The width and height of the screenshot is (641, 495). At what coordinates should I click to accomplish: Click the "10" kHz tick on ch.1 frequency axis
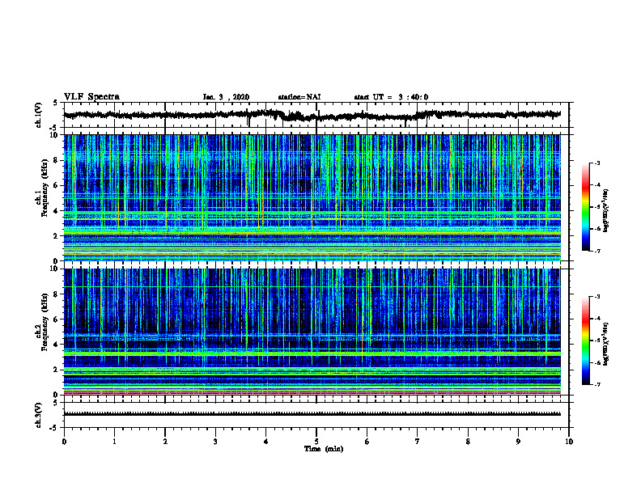point(55,135)
